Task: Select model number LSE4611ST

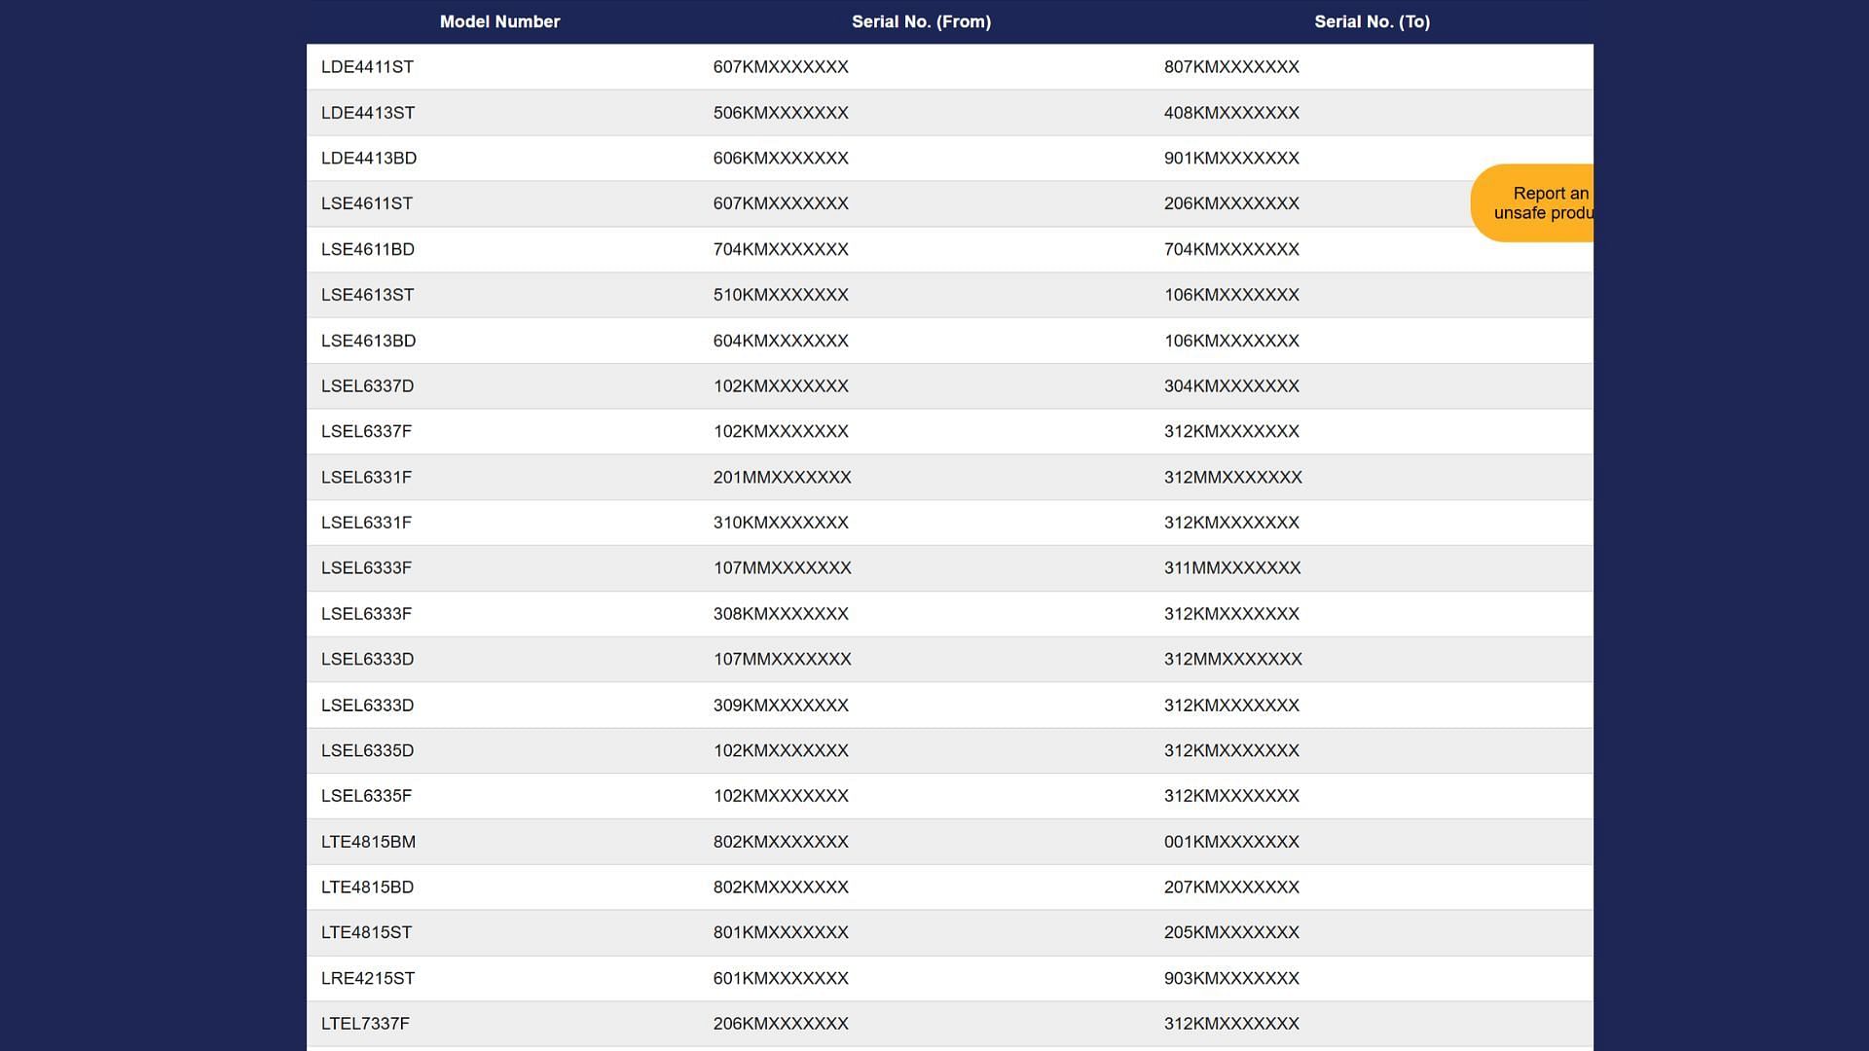Action: tap(367, 203)
